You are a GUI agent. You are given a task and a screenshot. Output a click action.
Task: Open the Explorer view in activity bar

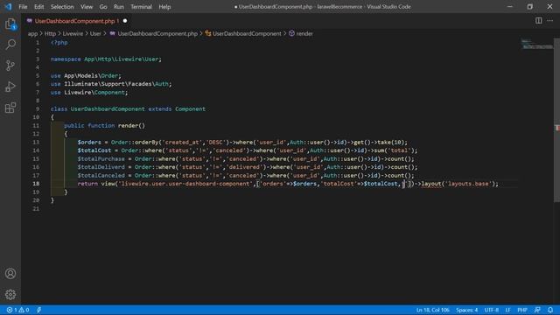(10, 24)
